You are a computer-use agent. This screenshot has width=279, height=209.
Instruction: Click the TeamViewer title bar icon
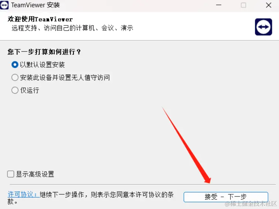point(4,5)
